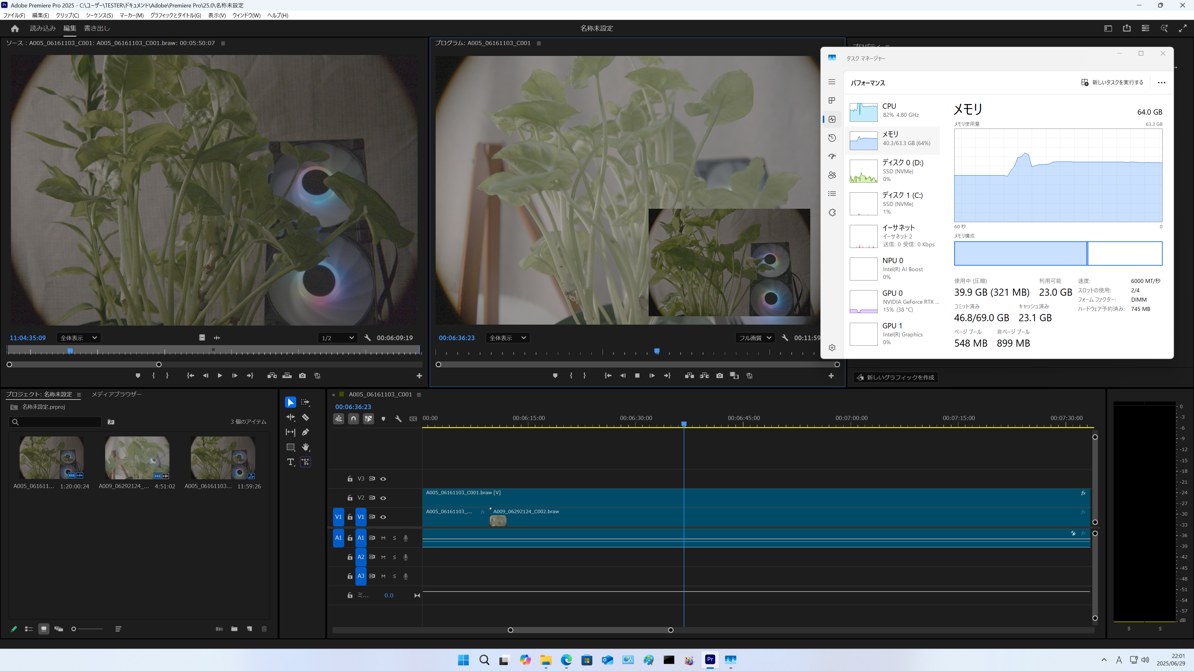Toggle snap in timeline magnet icon
The width and height of the screenshot is (1194, 671).
[353, 419]
